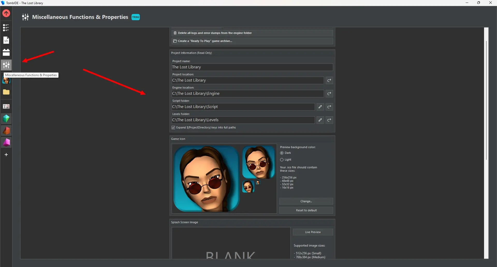Click the red up-arrow icon in sidebar

point(6,13)
